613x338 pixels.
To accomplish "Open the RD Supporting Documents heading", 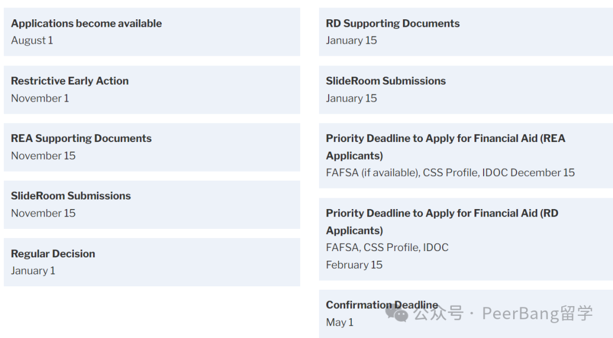I will 393,23.
